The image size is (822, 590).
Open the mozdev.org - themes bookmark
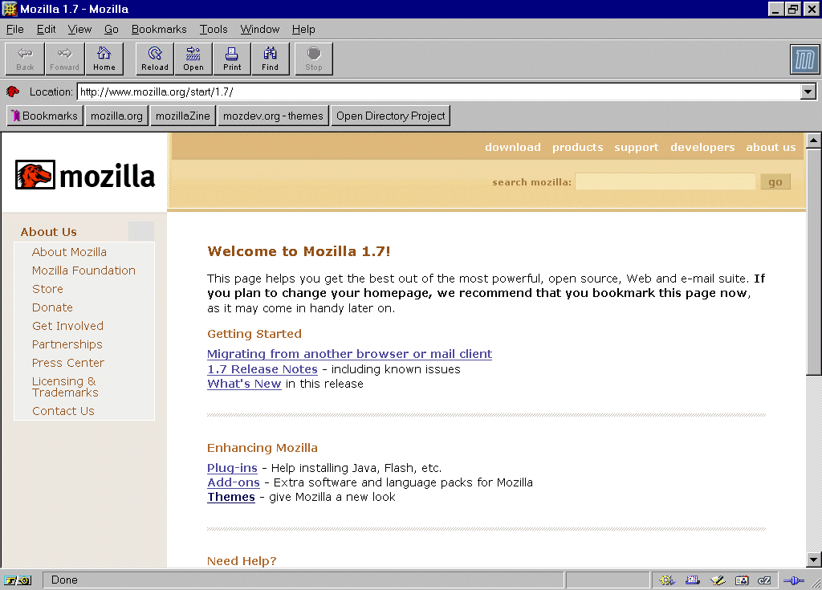click(x=273, y=116)
